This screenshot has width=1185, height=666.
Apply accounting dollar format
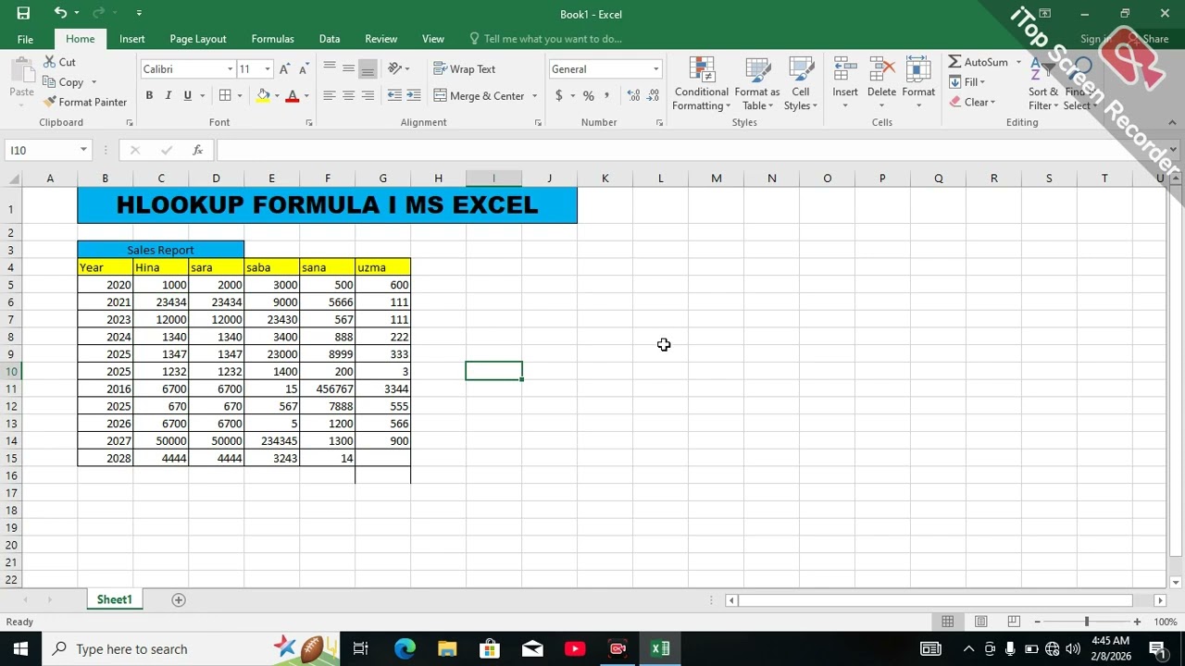click(x=558, y=95)
